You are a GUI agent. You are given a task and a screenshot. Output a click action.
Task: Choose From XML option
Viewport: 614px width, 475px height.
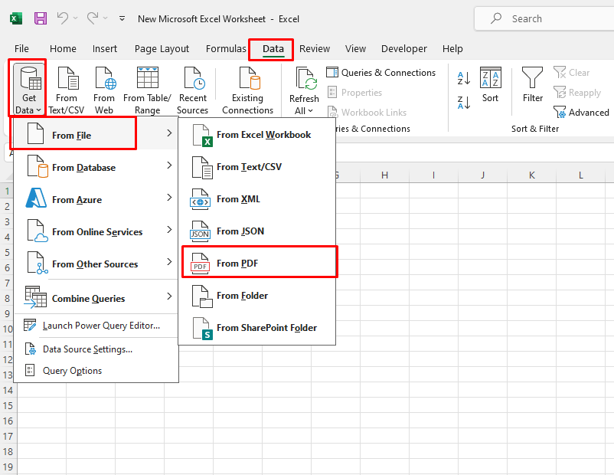[257, 199]
